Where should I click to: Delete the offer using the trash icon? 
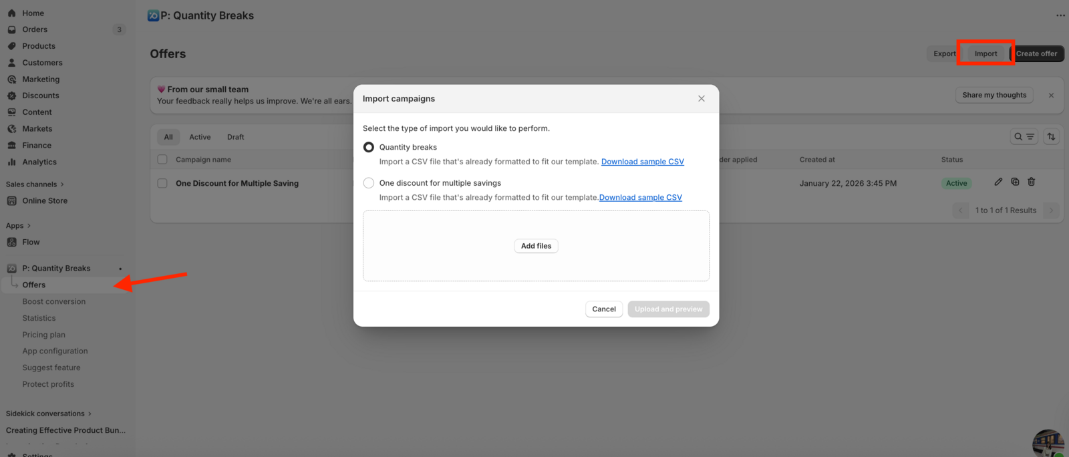point(1032,182)
